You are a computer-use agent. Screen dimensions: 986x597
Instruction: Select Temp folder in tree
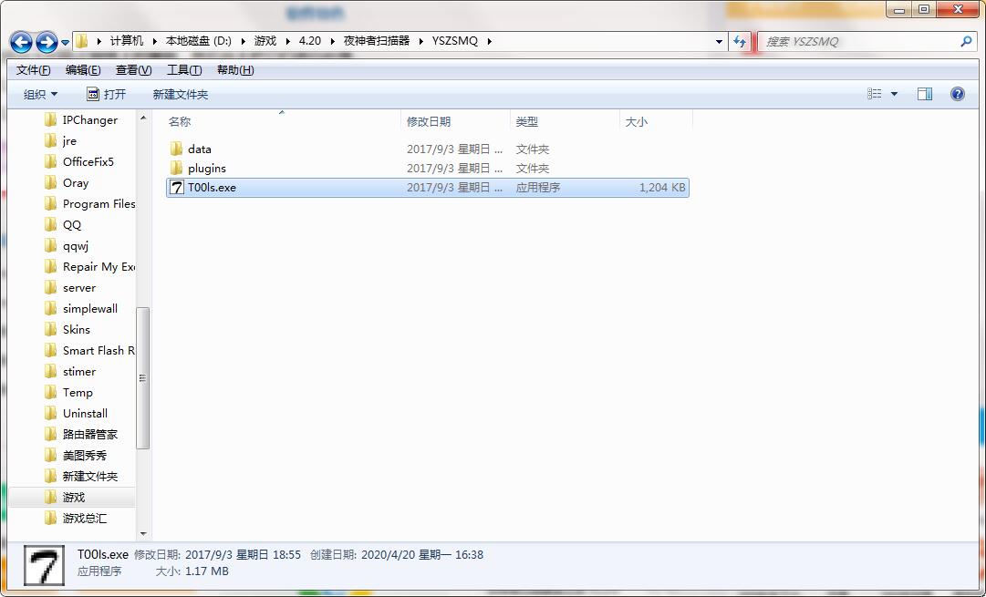(69, 392)
